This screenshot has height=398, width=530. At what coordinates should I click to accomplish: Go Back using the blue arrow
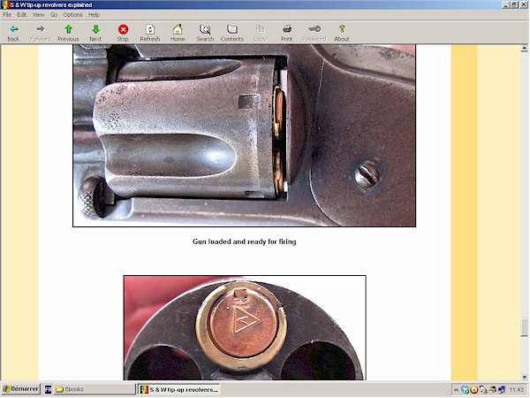[x=13, y=33]
